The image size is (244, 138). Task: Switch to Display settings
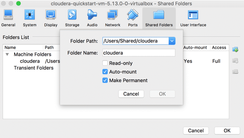tap(51, 18)
